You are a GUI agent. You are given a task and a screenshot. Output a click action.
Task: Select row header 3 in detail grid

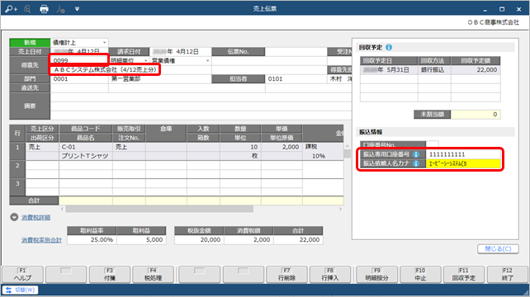(x=17, y=187)
